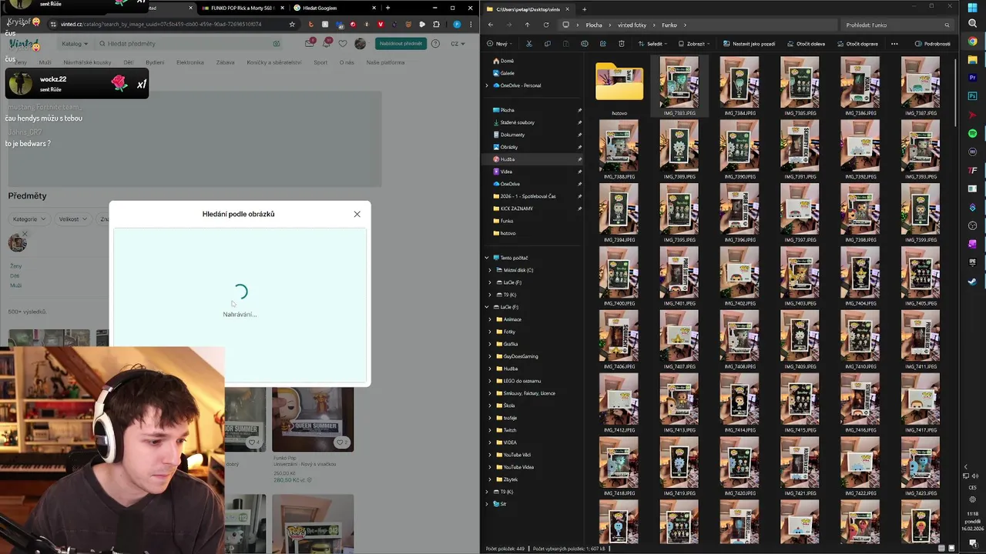Click Copy icon in Explorer toolbar
The height and width of the screenshot is (554, 986).
tap(547, 44)
